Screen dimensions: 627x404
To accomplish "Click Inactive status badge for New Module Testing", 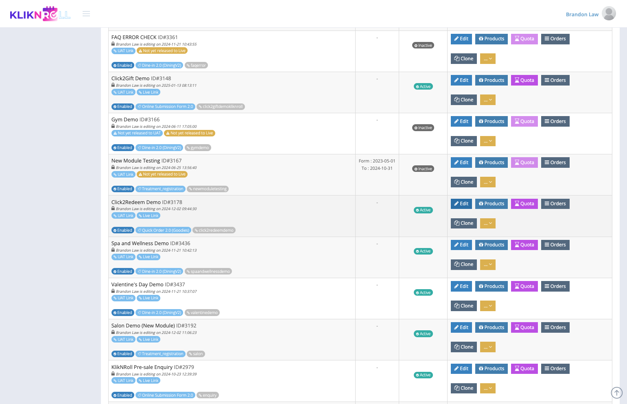I will (423, 169).
